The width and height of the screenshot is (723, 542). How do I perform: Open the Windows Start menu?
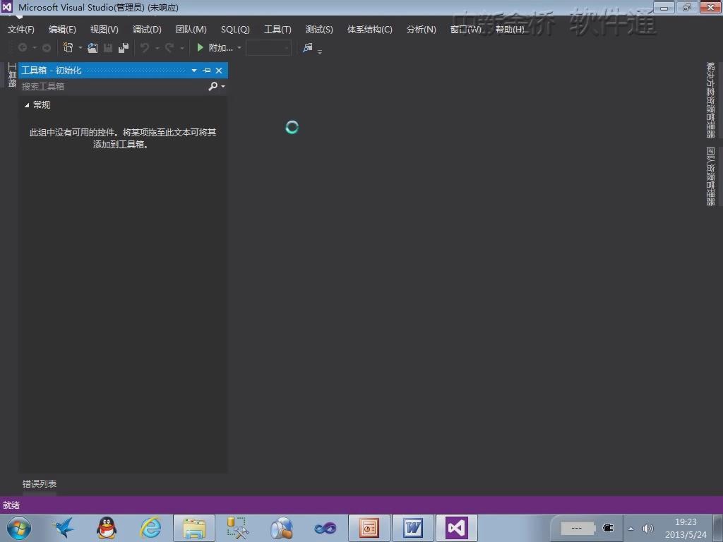coord(19,528)
